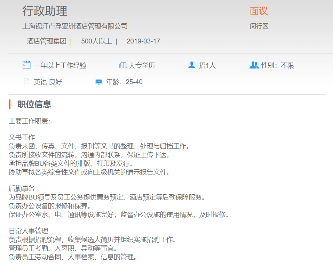
Task: Click the single person recruitment icon
Action: pyautogui.click(x=191, y=65)
